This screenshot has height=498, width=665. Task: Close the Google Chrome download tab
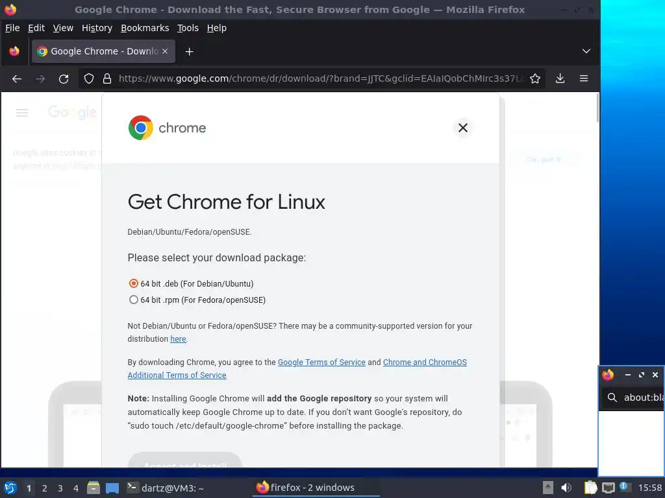(x=165, y=51)
